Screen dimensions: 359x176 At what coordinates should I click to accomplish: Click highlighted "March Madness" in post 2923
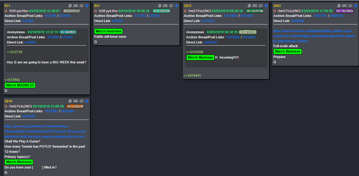pyautogui.click(x=200, y=57)
